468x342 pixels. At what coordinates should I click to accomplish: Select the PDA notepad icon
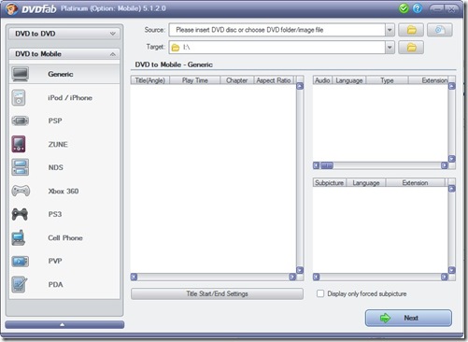click(20, 284)
